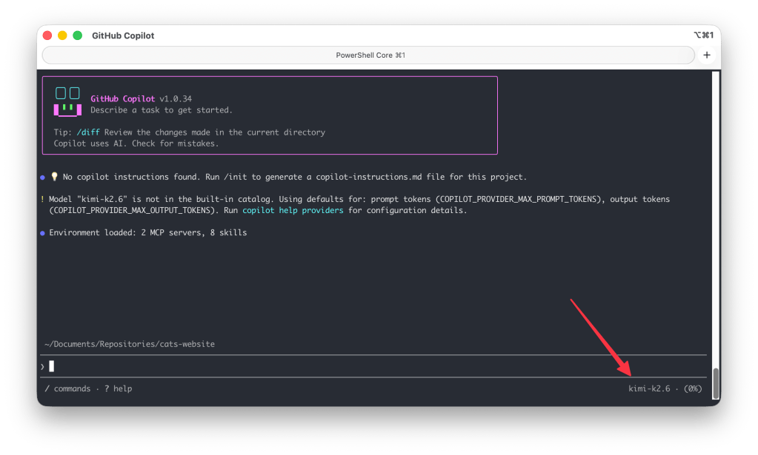The width and height of the screenshot is (758, 455).
Task: Click the kimi-k2.6 model name in status bar
Action: tap(649, 388)
